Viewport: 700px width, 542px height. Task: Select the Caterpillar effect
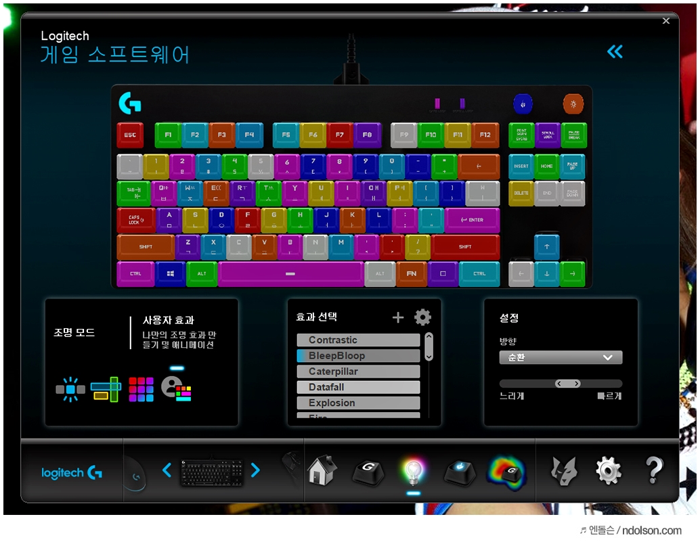click(358, 371)
